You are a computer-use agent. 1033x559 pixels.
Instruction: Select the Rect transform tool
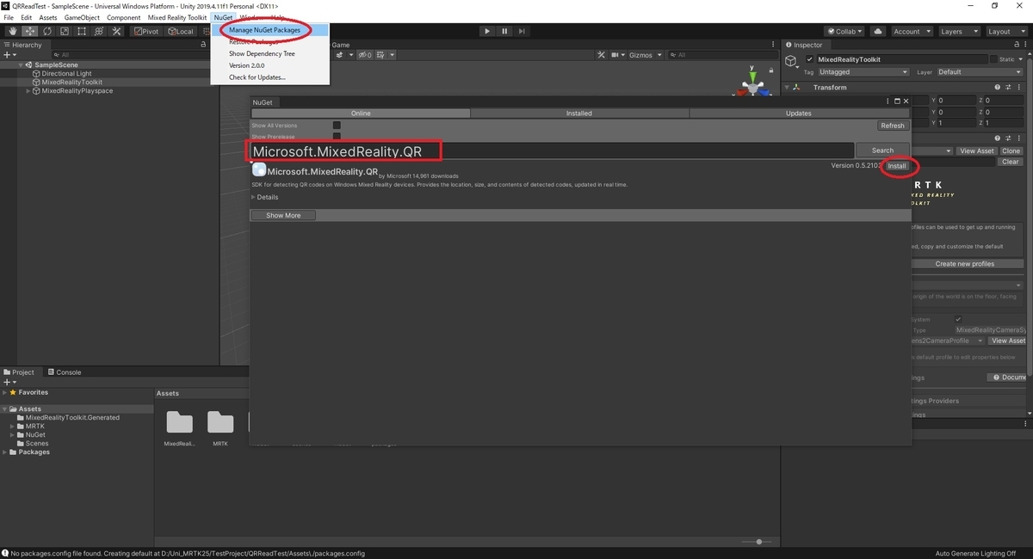coord(81,31)
